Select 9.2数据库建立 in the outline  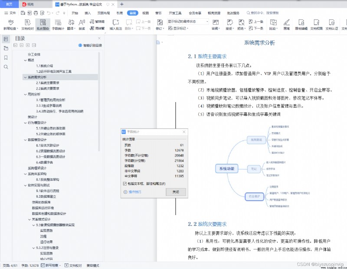click(46, 196)
